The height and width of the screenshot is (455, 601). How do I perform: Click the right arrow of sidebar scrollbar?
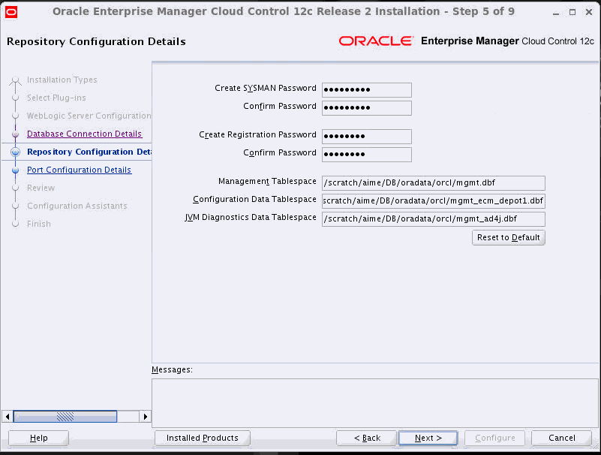(146, 416)
